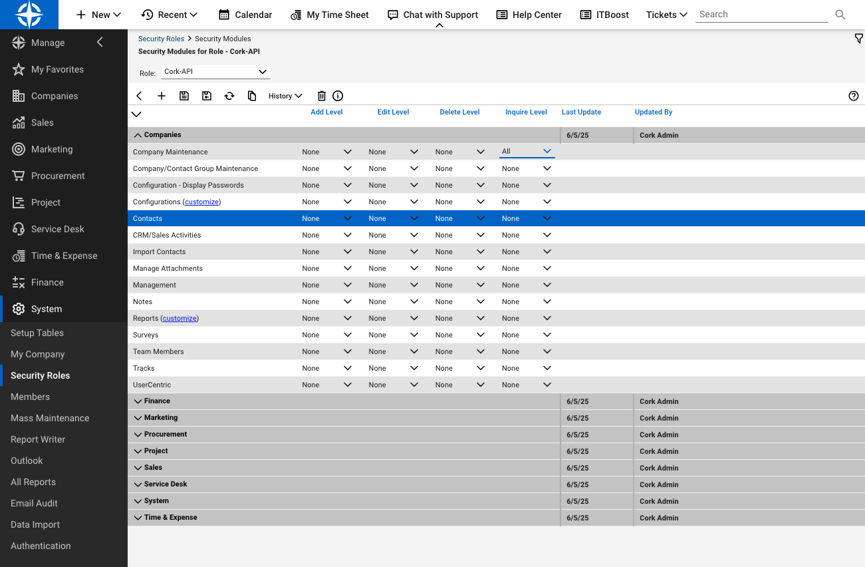Click the Save icon in the toolbar
The image size is (865, 567).
[184, 96]
